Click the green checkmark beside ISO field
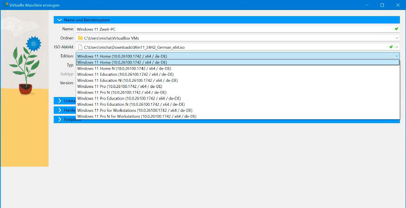 391,47
